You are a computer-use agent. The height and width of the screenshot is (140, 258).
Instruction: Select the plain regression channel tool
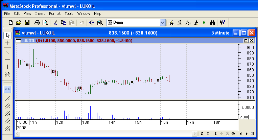(7, 99)
